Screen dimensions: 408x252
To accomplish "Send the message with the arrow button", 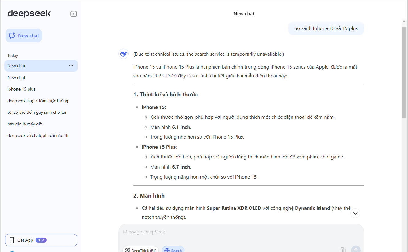I will pyautogui.click(x=356, y=250).
